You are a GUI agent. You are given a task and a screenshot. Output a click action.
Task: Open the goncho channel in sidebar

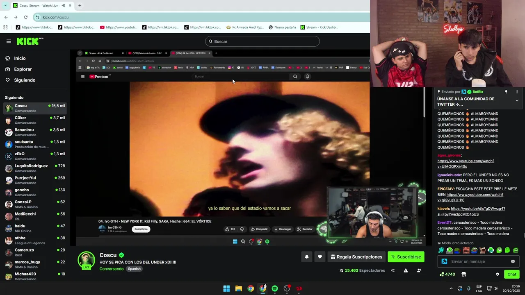click(35, 192)
